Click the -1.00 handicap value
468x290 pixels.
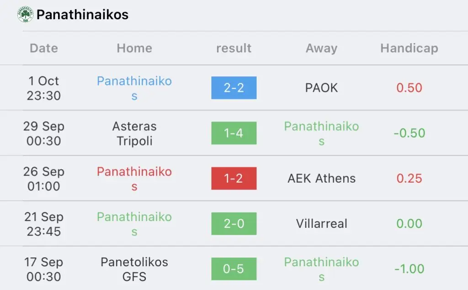tap(409, 269)
